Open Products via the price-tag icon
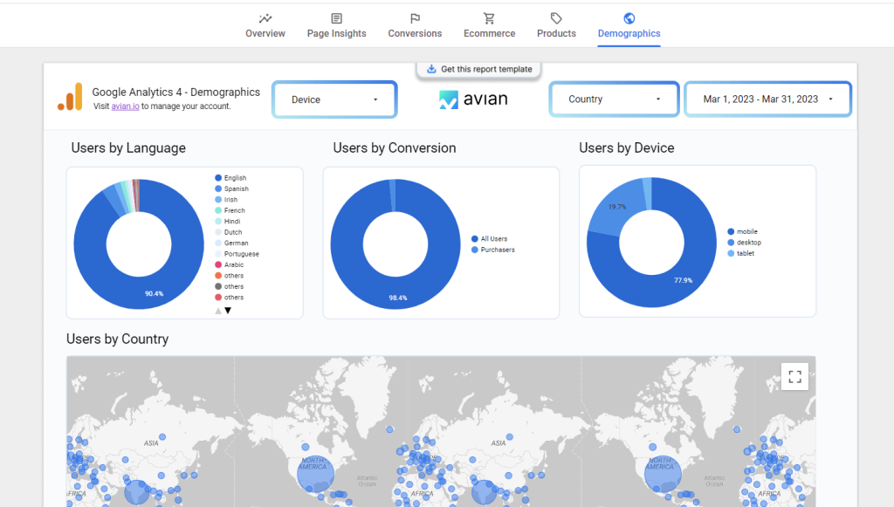The width and height of the screenshot is (894, 507). 556,17
